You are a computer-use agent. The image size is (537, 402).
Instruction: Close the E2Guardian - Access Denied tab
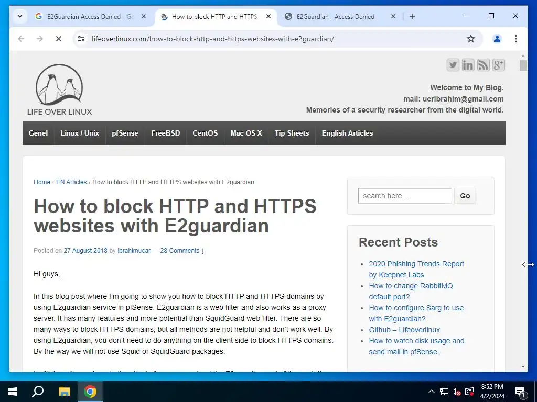tap(393, 16)
